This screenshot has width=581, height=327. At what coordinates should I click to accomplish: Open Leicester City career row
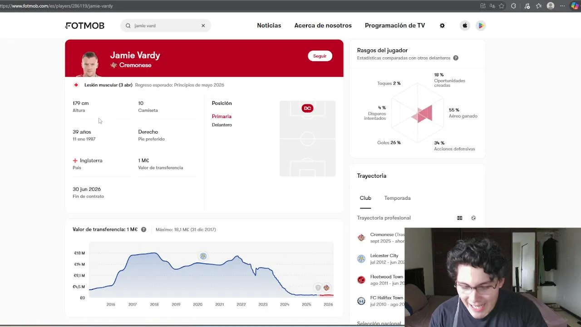coord(381,259)
